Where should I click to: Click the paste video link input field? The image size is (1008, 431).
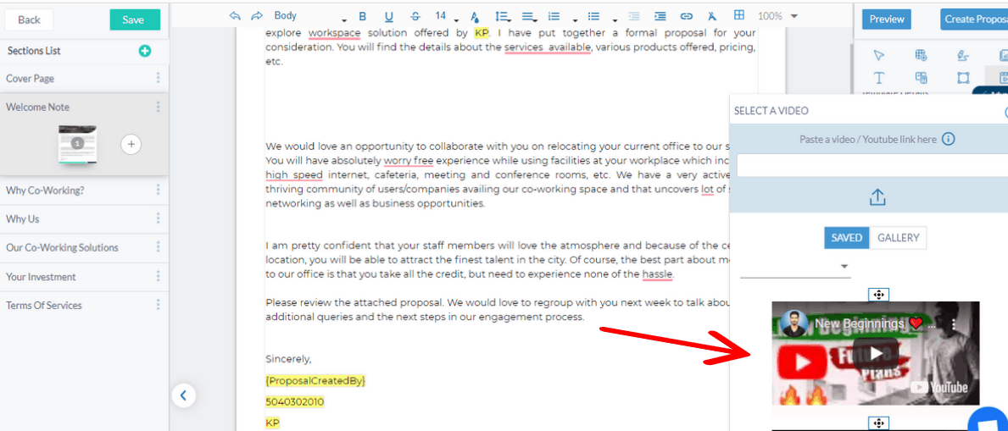click(872, 166)
